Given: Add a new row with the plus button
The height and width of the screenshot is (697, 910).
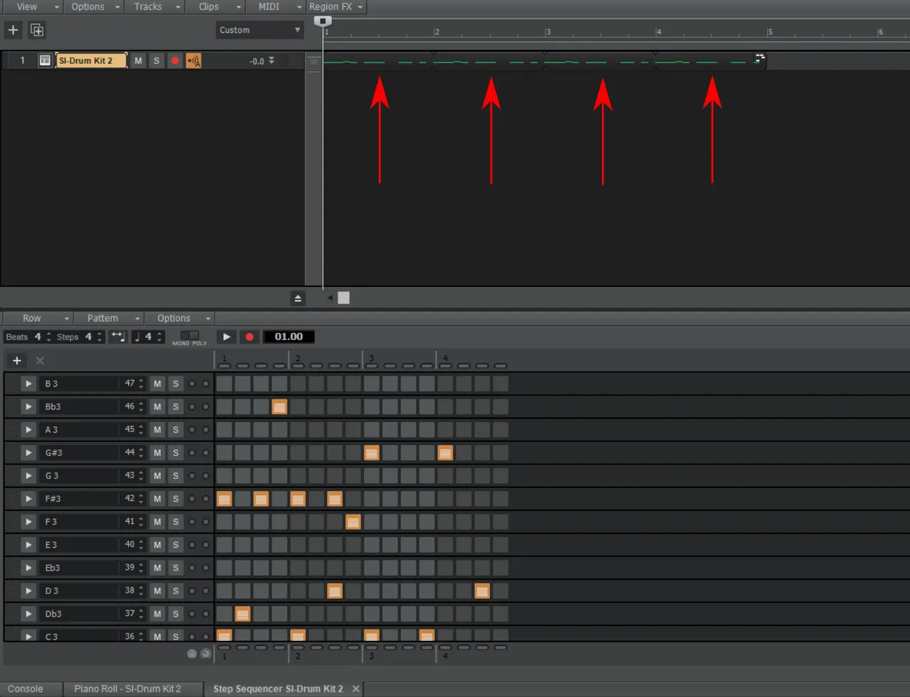Looking at the screenshot, I should click(16, 360).
